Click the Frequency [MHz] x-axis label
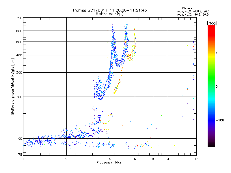This screenshot has width=231, height=173. 109,163
